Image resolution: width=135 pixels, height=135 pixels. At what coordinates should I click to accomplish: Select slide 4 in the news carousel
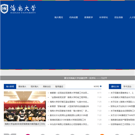pyautogui.click(x=40, y=118)
